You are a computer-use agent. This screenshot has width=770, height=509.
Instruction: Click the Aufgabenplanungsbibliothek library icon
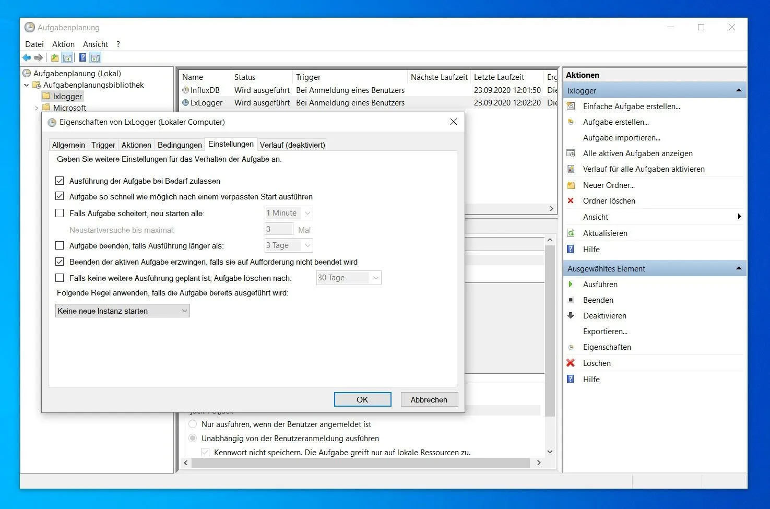[x=37, y=85]
